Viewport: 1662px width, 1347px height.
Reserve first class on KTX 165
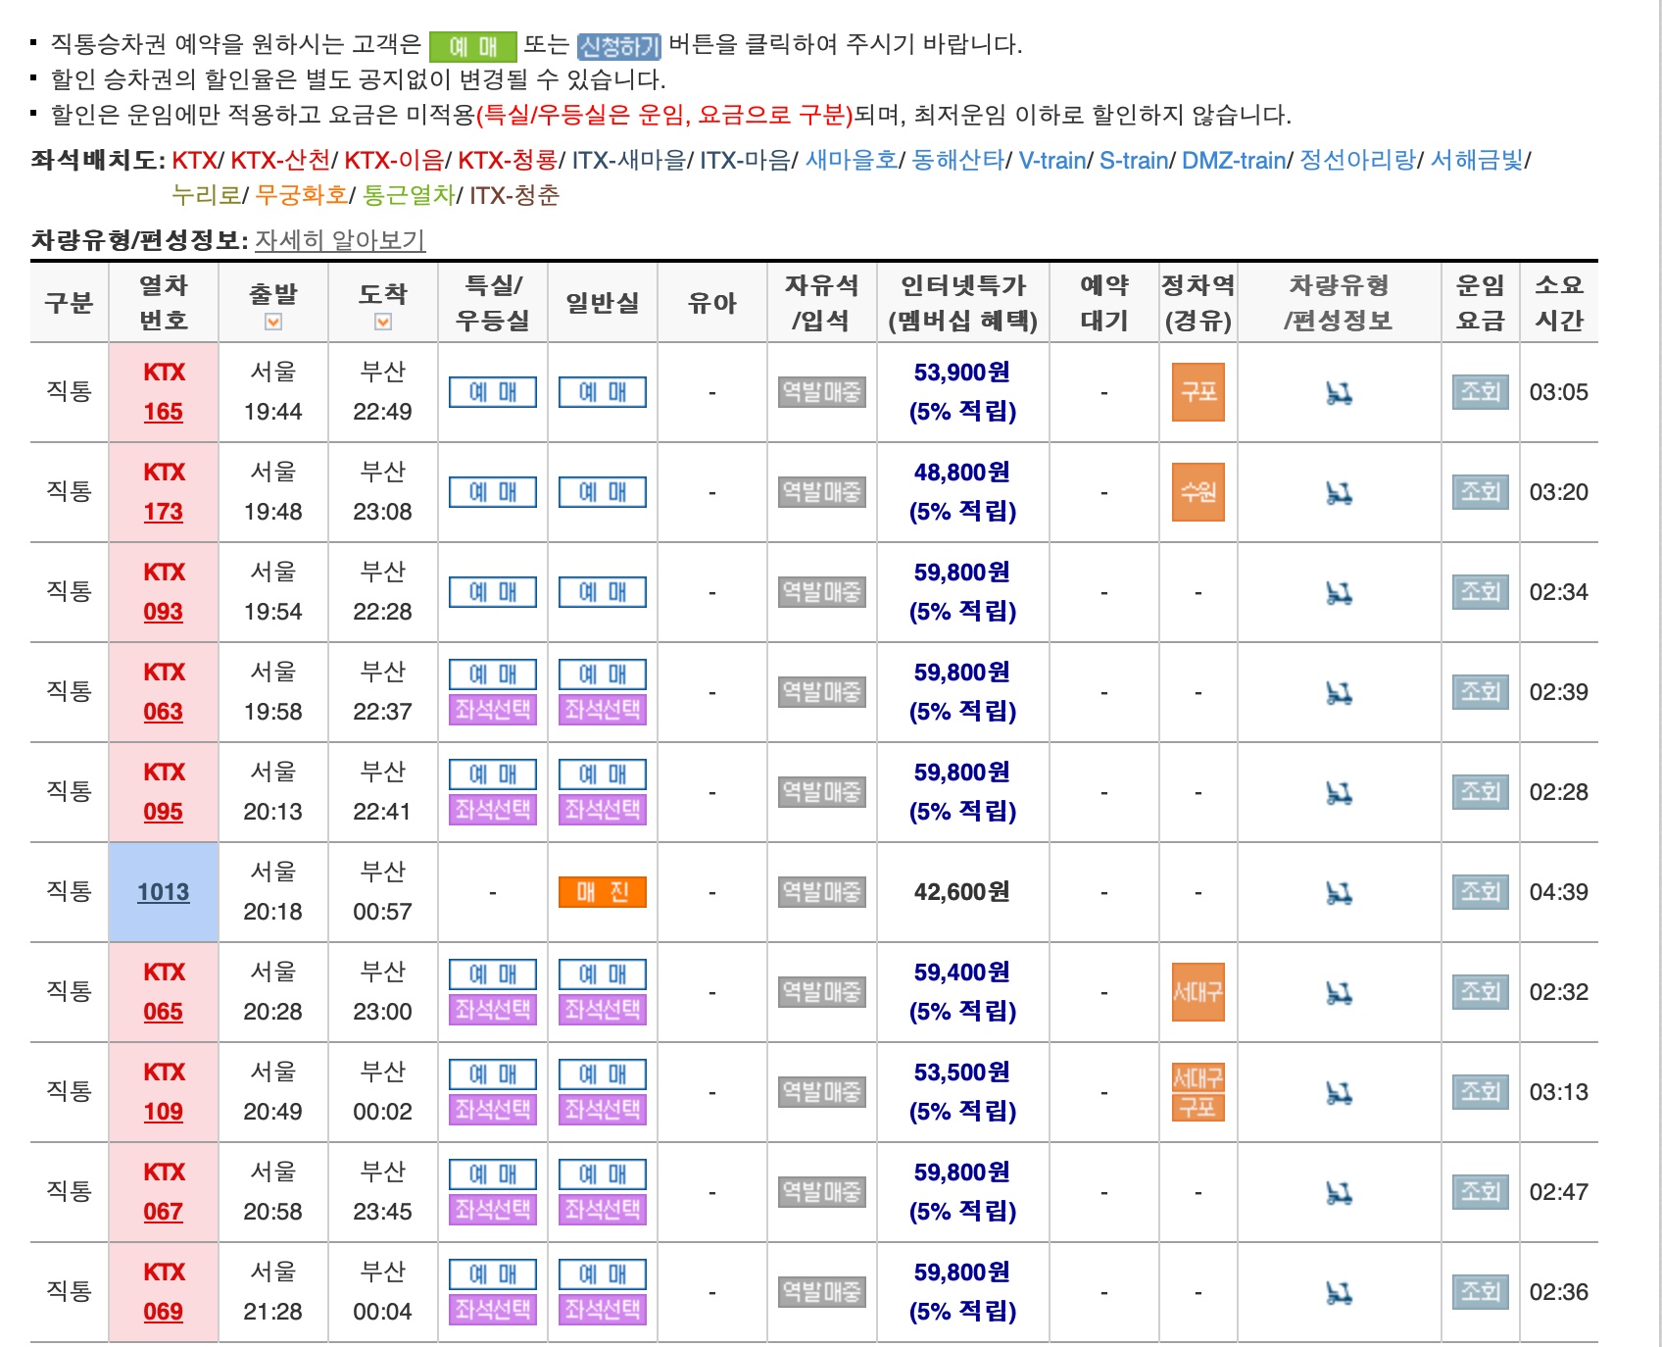(x=493, y=392)
